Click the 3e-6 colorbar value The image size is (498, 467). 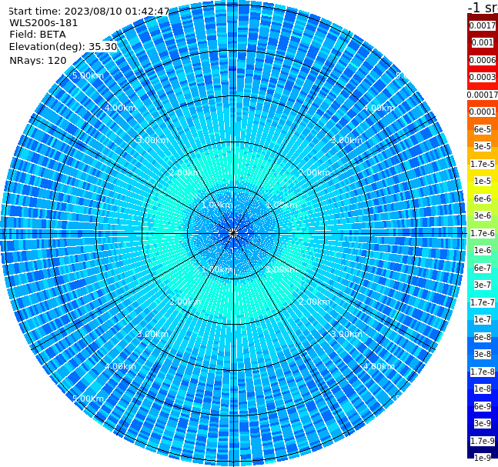coord(483,215)
